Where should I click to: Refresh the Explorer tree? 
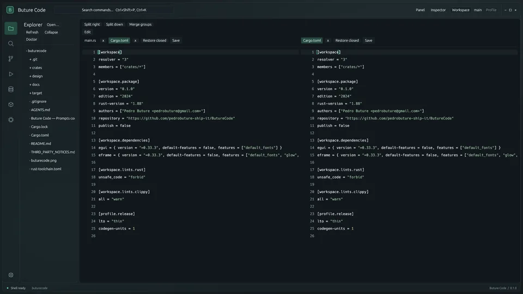(x=32, y=32)
